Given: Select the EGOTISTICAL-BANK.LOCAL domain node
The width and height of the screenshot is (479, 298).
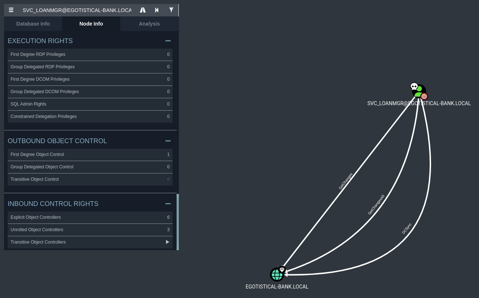Looking at the screenshot, I should (x=276, y=275).
